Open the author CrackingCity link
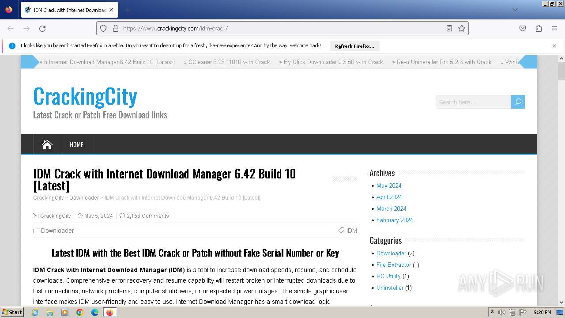Screen dimensions: 565x318 click(x=56, y=216)
